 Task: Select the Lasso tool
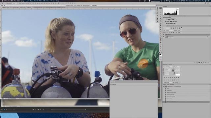point(161,12)
